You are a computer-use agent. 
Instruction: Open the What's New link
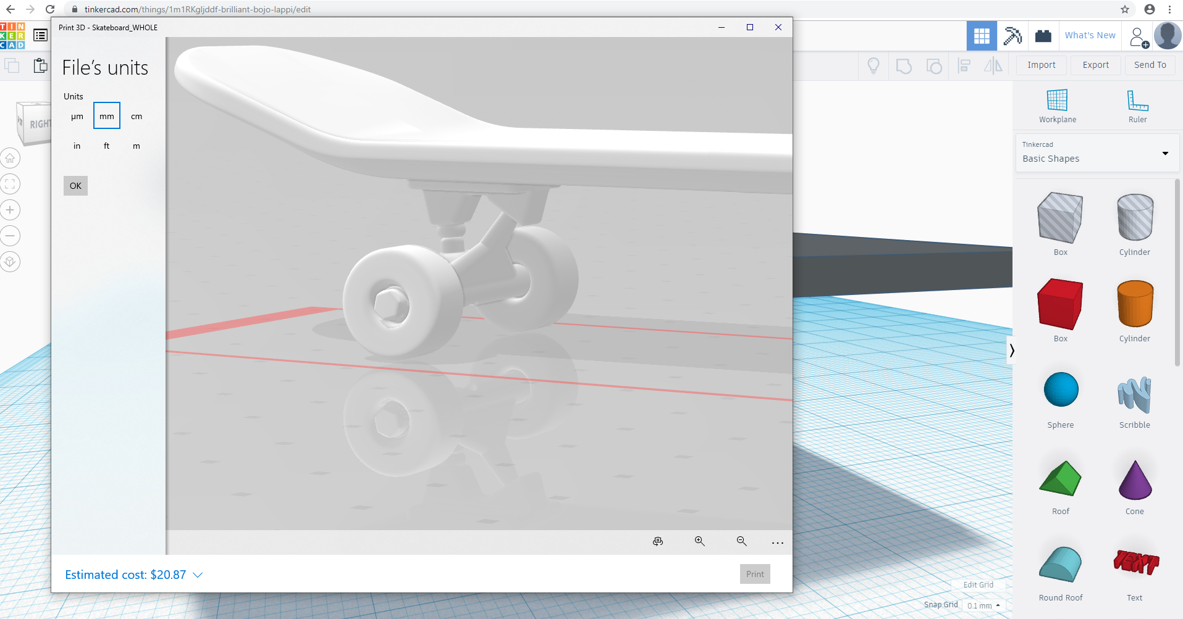(1089, 35)
